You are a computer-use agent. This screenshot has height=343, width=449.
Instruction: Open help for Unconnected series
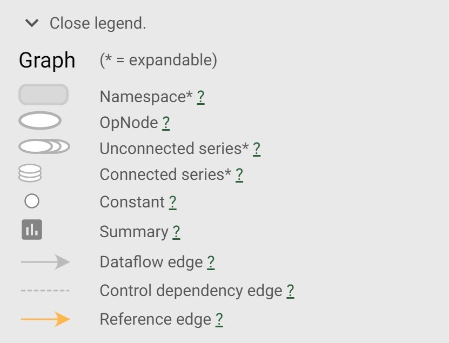tap(257, 149)
